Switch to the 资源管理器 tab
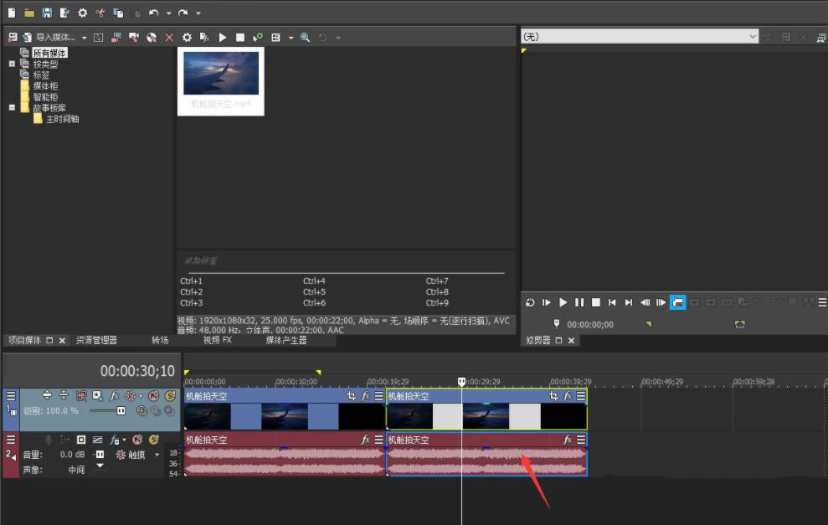This screenshot has width=828, height=525. tap(96, 341)
